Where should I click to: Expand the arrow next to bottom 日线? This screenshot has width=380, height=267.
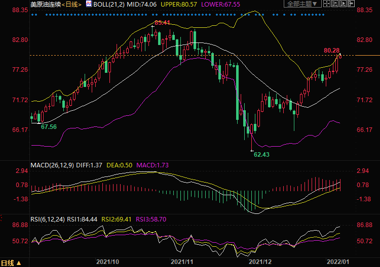pos(19,263)
